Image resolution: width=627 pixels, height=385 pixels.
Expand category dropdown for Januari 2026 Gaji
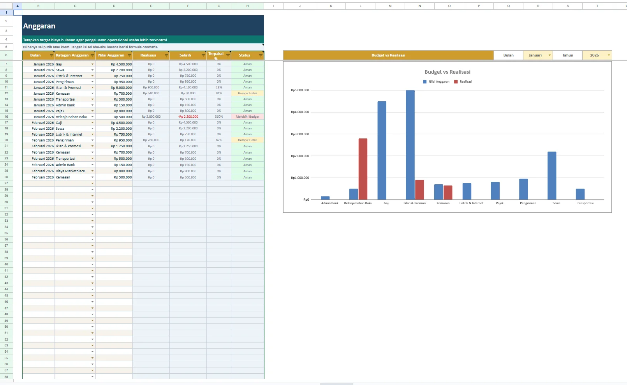point(92,64)
